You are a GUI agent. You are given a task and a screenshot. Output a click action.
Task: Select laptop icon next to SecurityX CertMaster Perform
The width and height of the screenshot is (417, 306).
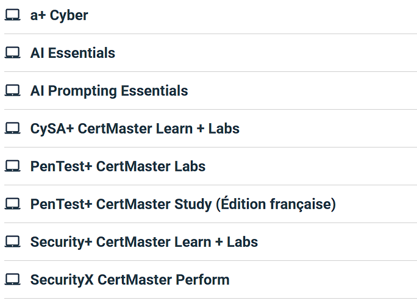pyautogui.click(x=12, y=280)
